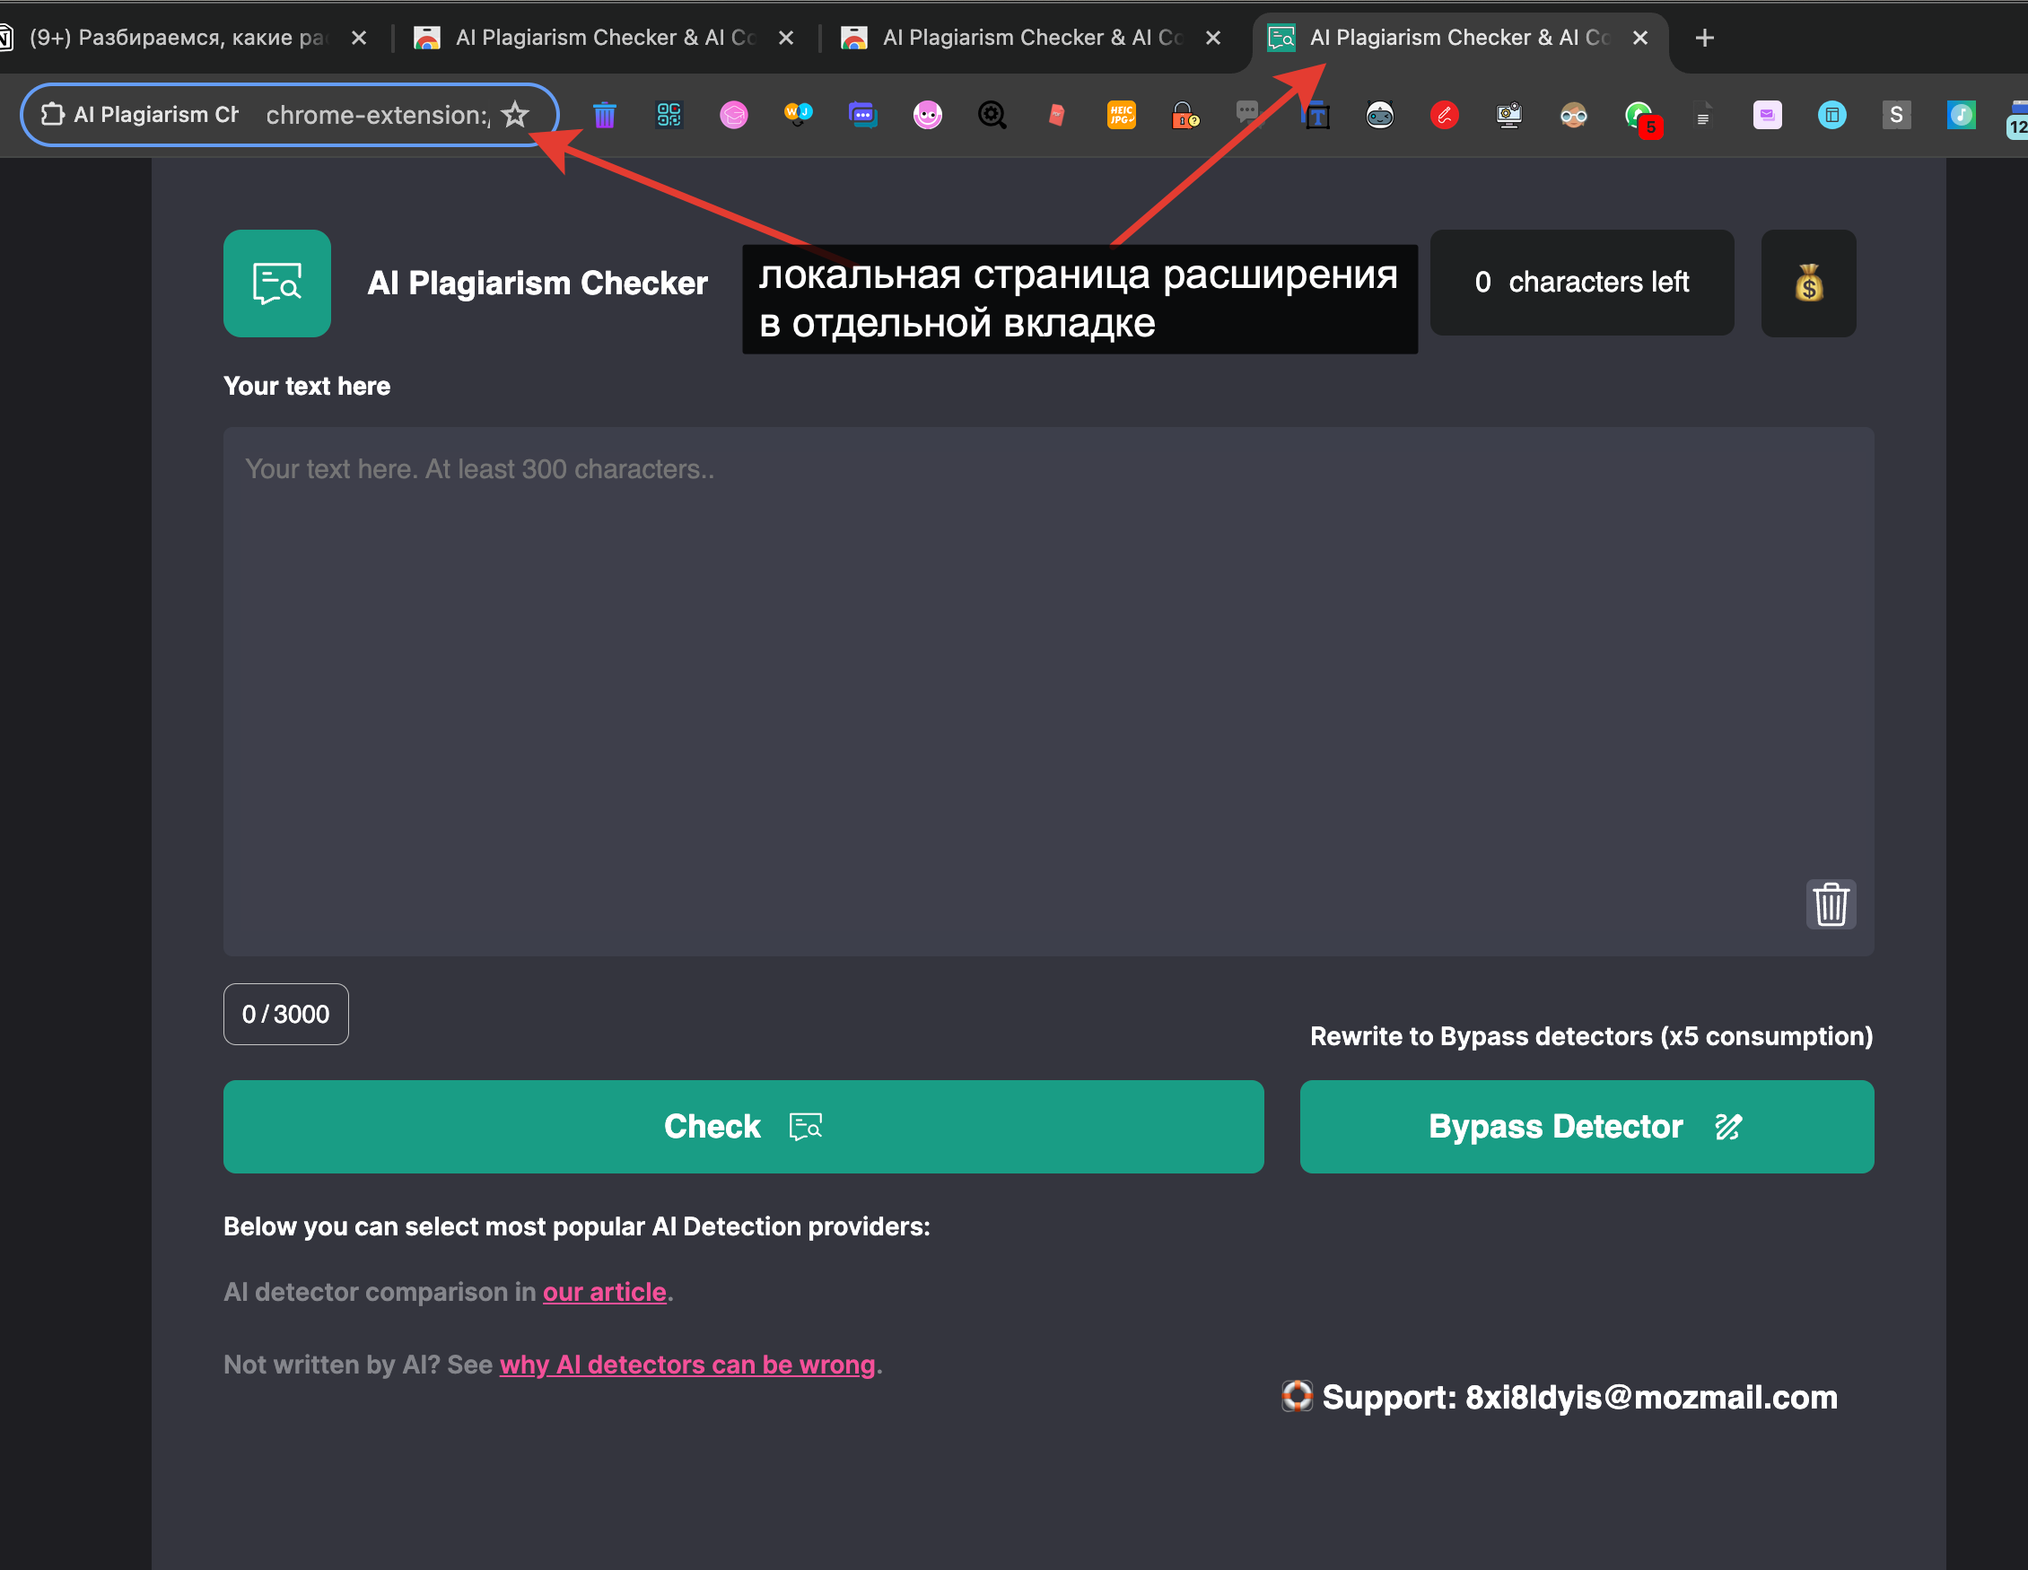The height and width of the screenshot is (1570, 2028).
Task: Open 'why AI detectors can be wrong' link
Action: (x=687, y=1364)
